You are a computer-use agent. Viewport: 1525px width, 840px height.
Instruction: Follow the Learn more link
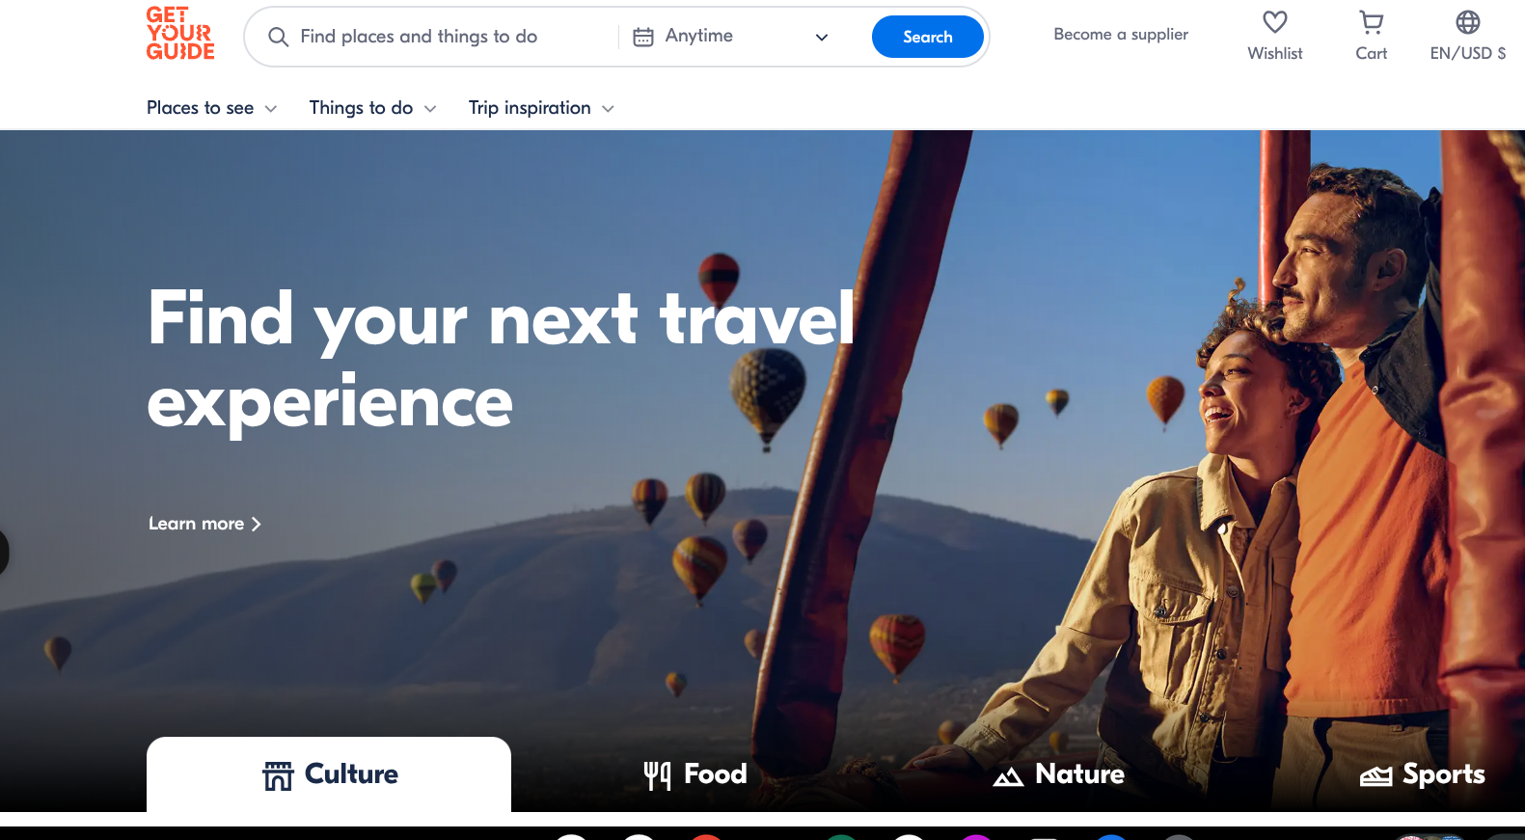tap(204, 524)
